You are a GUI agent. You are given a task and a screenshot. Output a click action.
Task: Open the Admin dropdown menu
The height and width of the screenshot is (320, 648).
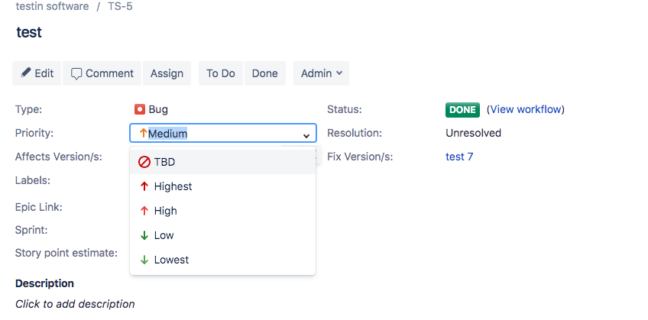(321, 73)
